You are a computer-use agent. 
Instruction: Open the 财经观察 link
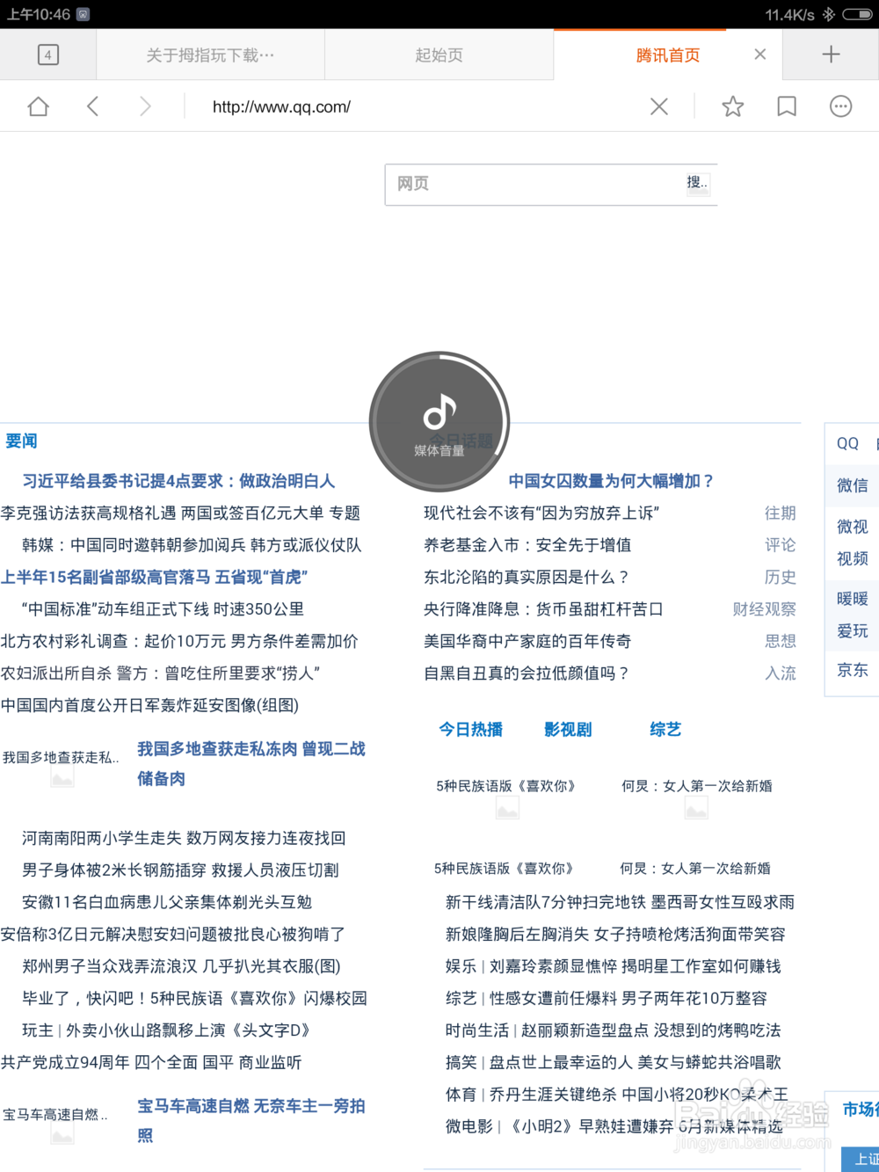[x=765, y=609]
